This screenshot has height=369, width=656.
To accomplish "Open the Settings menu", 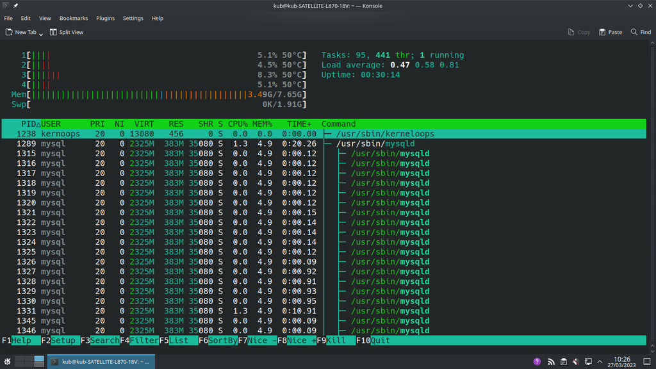I will (x=133, y=19).
